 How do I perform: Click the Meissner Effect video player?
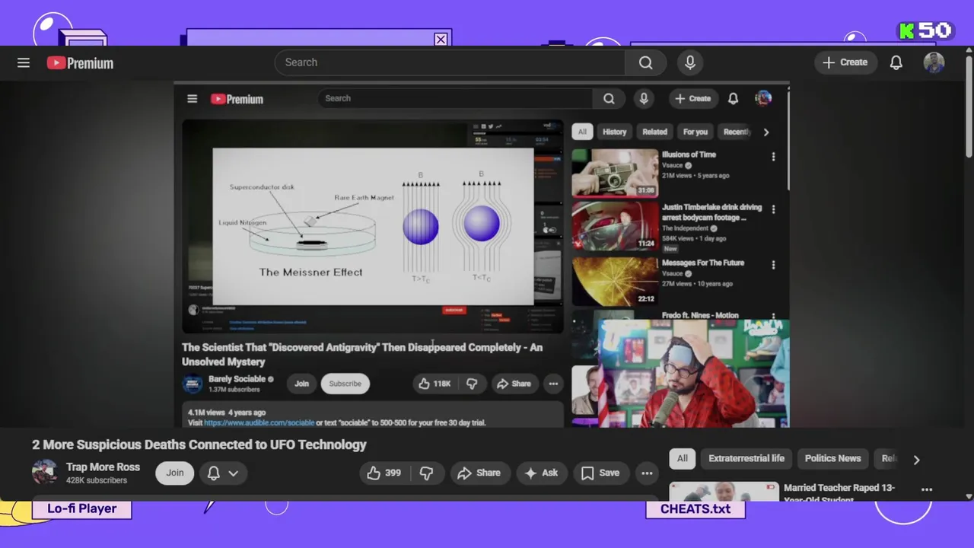tap(373, 226)
